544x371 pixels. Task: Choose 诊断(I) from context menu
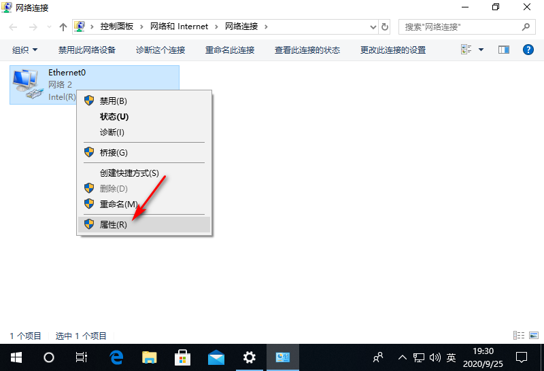[x=144, y=132]
